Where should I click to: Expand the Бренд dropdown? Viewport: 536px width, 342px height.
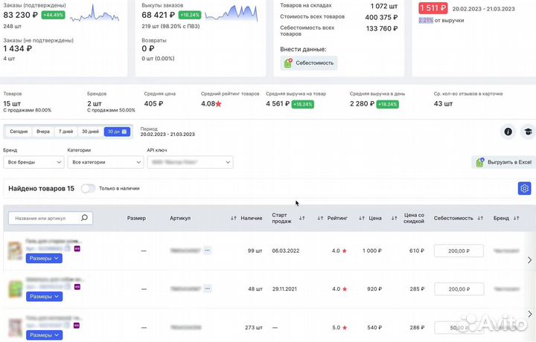coord(33,162)
